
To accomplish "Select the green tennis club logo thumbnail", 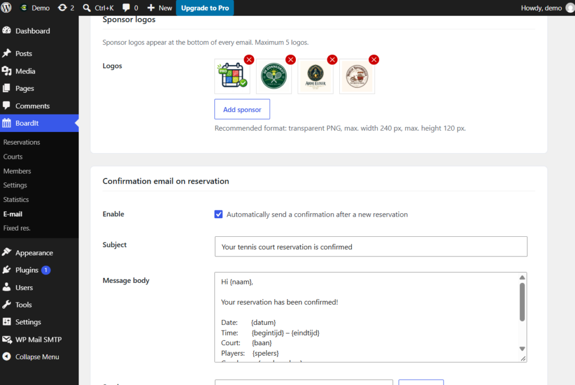I will [274, 76].
